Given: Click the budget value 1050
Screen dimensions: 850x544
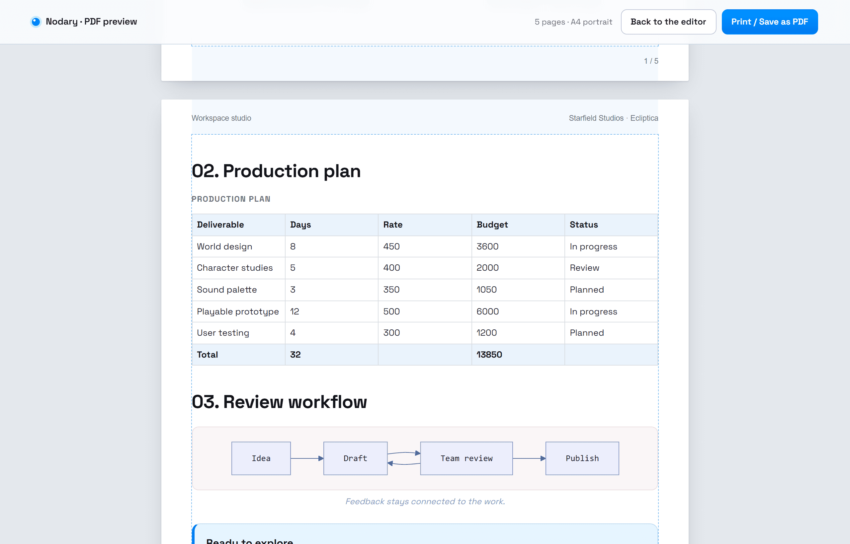Looking at the screenshot, I should [518, 290].
